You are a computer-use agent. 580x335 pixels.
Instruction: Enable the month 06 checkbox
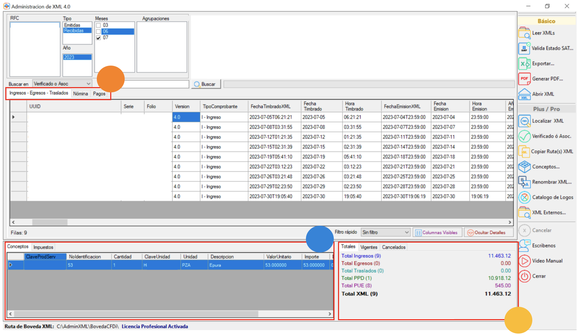click(99, 32)
